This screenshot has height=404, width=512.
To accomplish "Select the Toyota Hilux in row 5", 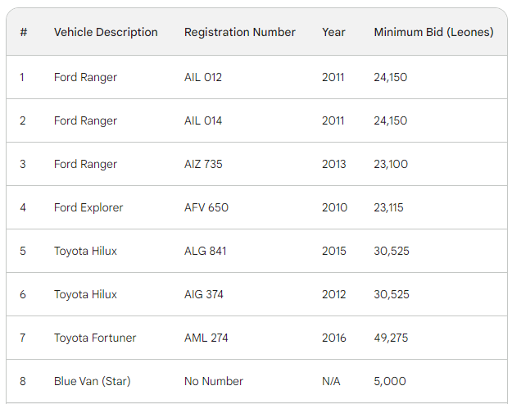I will pyautogui.click(x=85, y=251).
